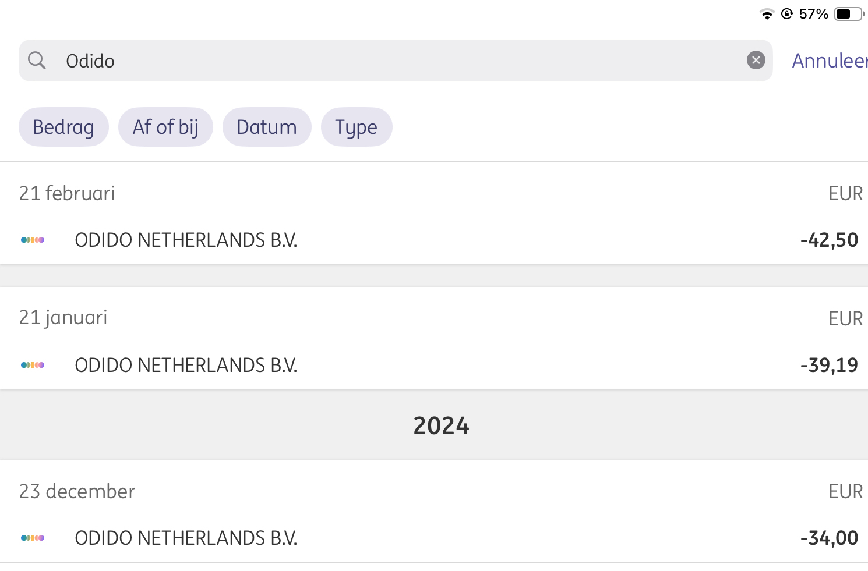This screenshot has width=868, height=571.
Task: Select ODIDO NETHERLANDS B.V. of 21 januari
Action: pos(186,365)
